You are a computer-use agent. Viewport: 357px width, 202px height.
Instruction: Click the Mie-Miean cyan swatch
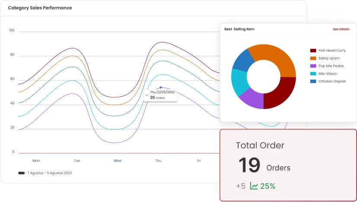313,74
